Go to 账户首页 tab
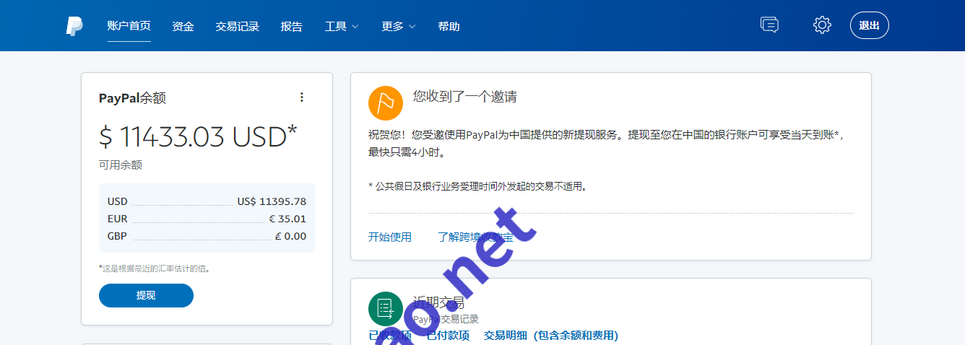This screenshot has height=345, width=965. [129, 26]
